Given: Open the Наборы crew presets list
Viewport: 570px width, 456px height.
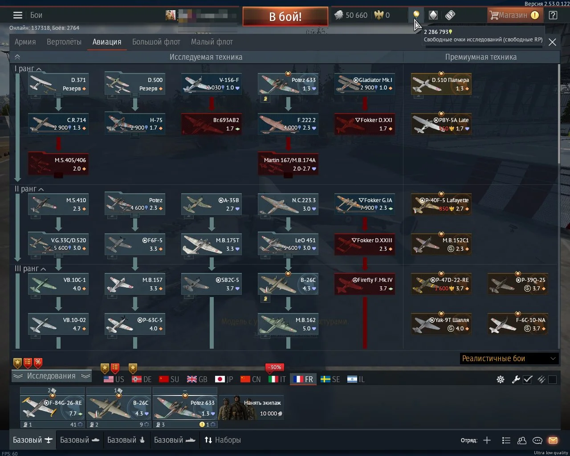Looking at the screenshot, I should pyautogui.click(x=223, y=440).
